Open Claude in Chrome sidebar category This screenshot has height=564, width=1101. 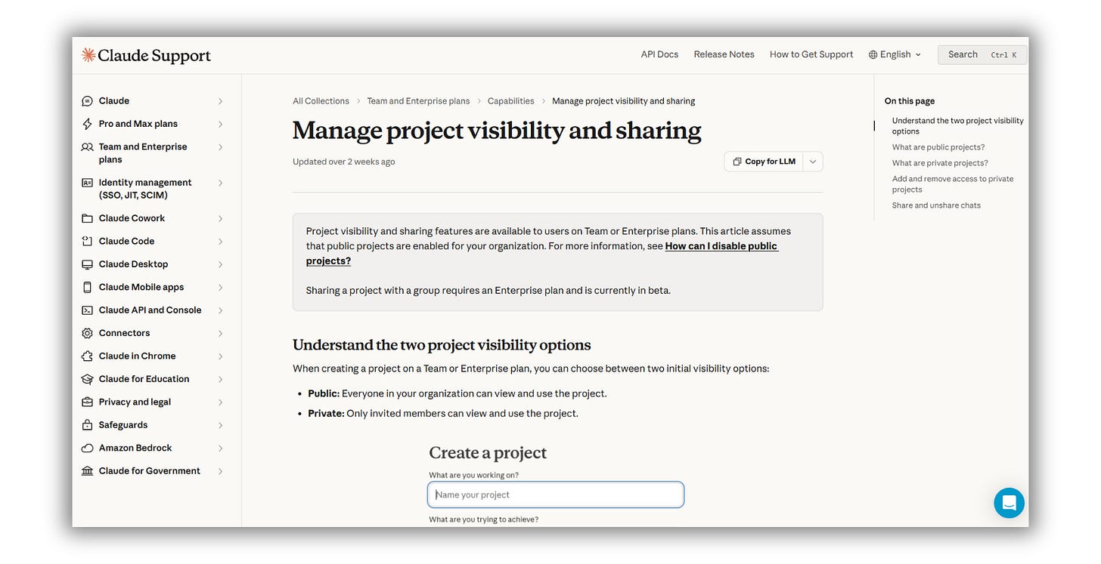pos(137,356)
